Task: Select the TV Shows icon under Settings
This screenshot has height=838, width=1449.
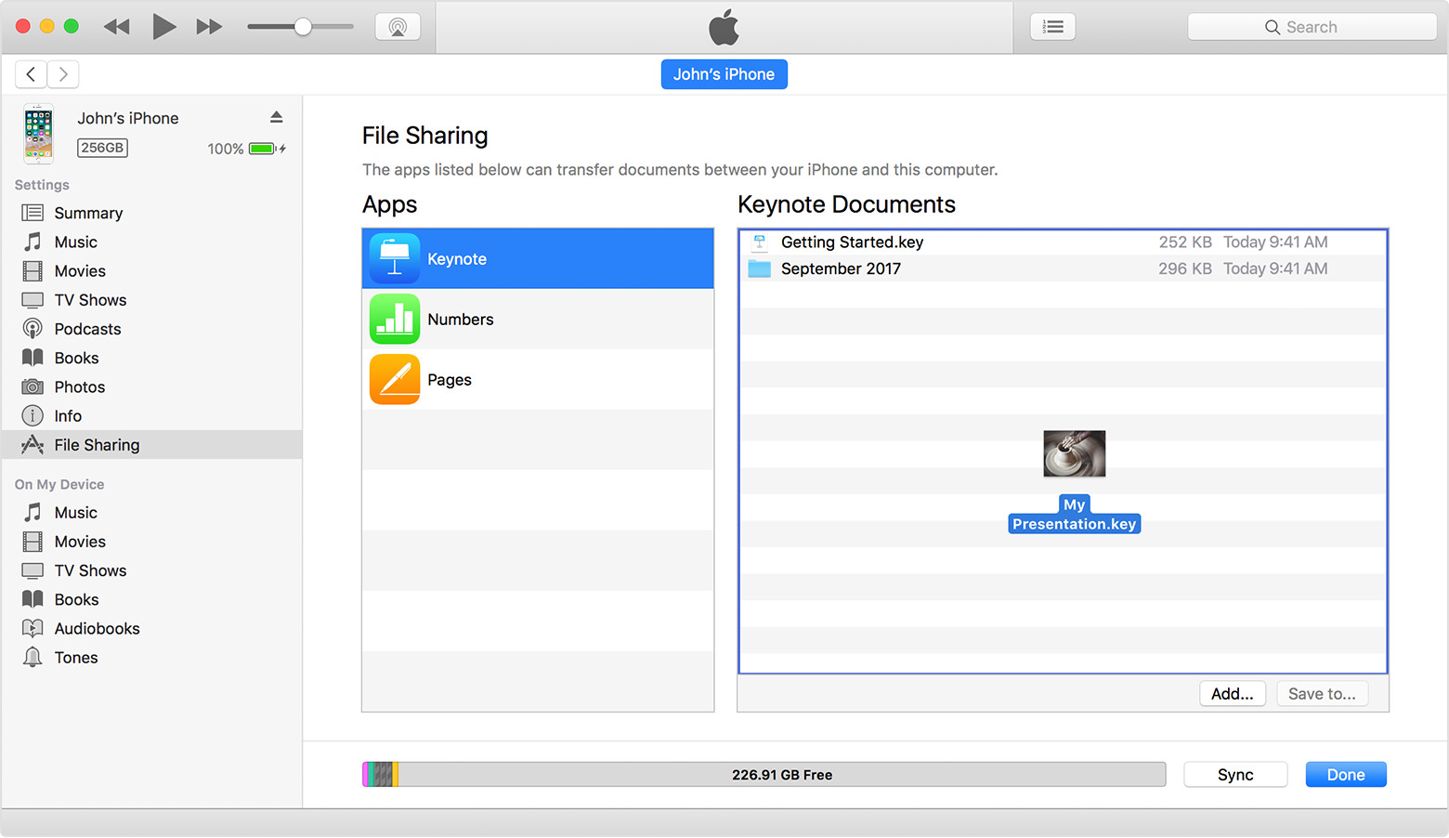Action: click(33, 300)
